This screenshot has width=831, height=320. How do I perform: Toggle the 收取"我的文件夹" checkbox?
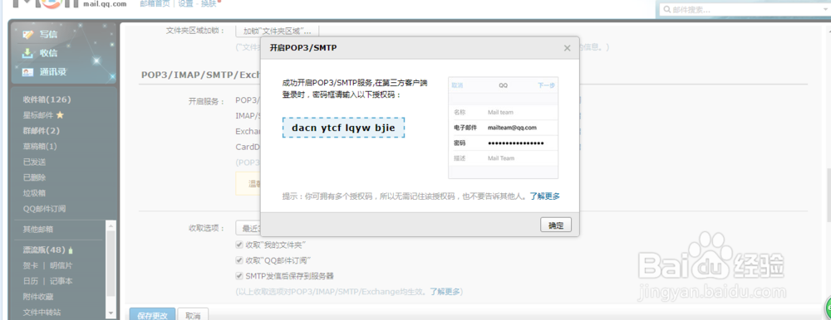coord(239,245)
